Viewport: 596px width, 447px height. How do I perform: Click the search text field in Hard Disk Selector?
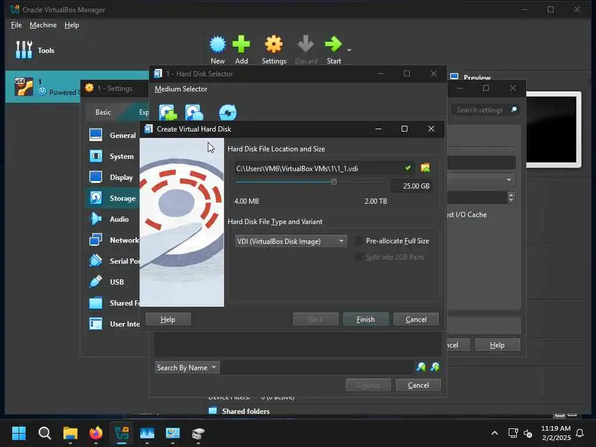[317, 368]
